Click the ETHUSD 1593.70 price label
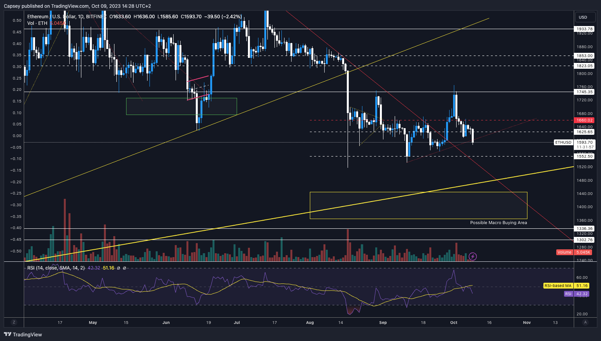This screenshot has width=601, height=341. click(573, 143)
